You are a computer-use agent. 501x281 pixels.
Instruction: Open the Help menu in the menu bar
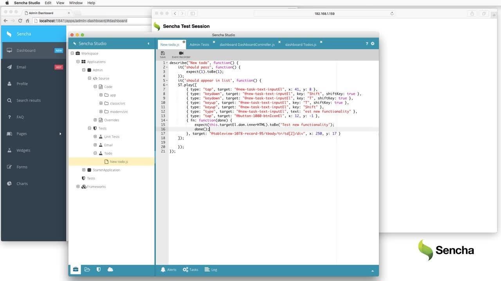click(x=91, y=3)
